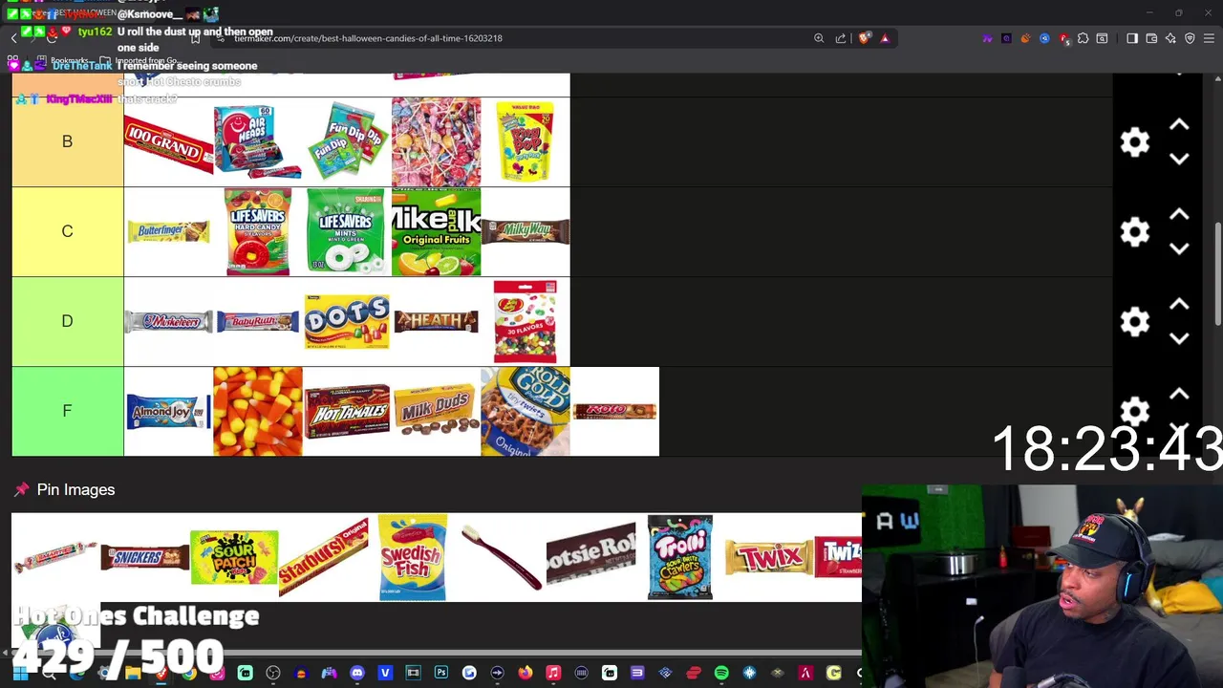
Task: Open Brave Rewards triangle icon
Action: click(x=885, y=38)
